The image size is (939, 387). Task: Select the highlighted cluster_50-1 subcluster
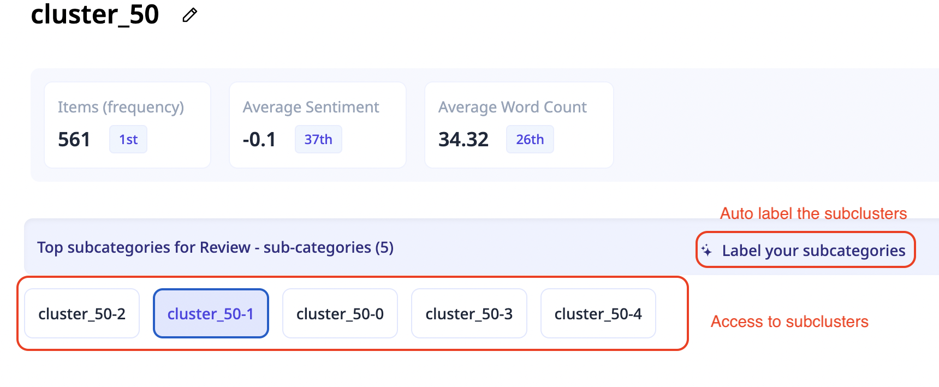click(211, 314)
